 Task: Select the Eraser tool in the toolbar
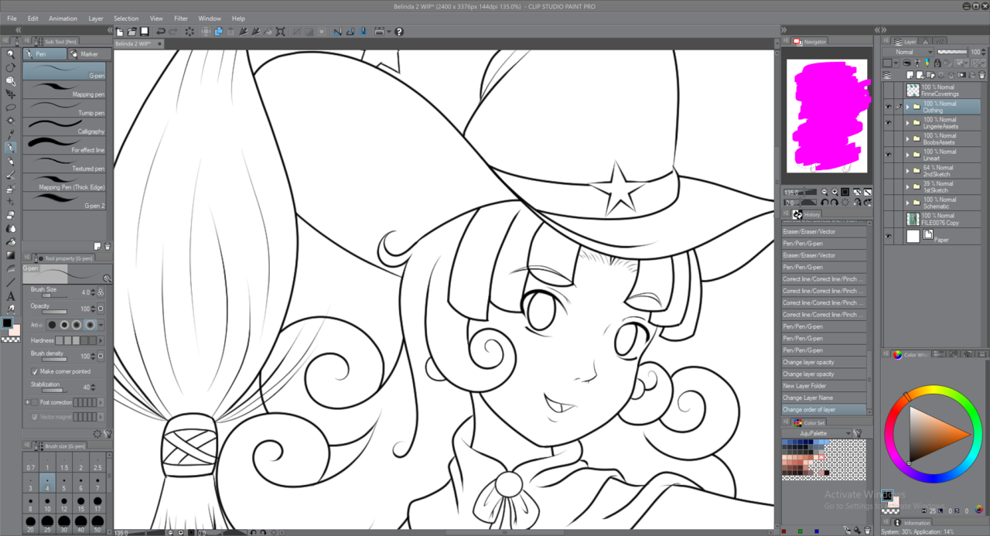[x=11, y=215]
